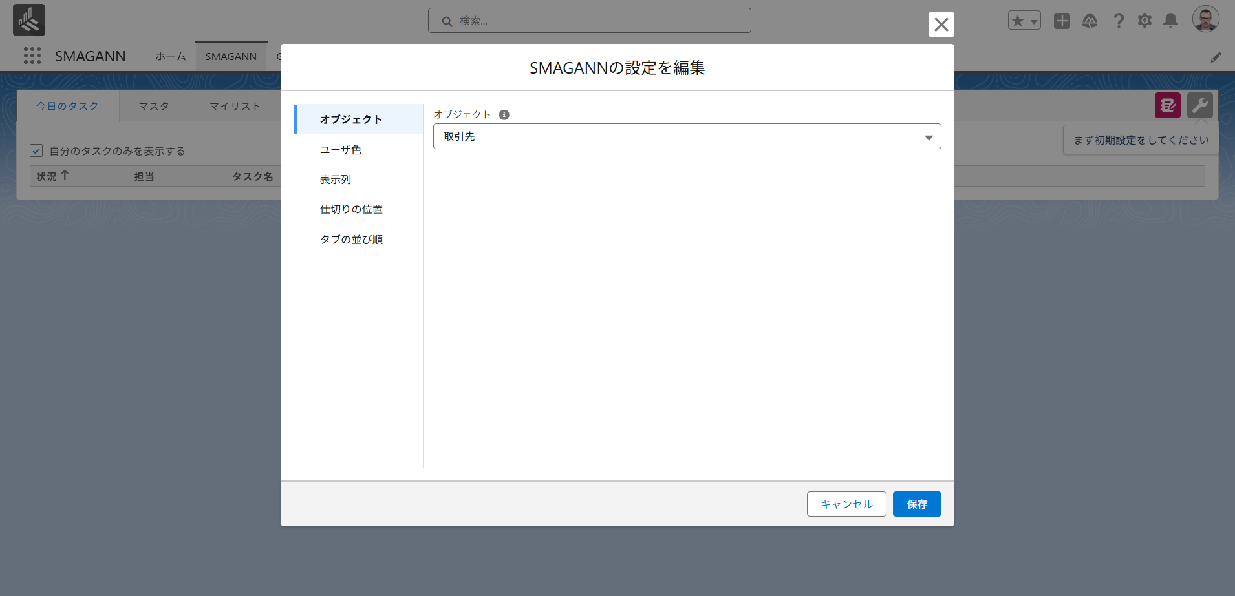Click the 検索 search field
Image resolution: width=1235 pixels, height=596 pixels.
(589, 21)
